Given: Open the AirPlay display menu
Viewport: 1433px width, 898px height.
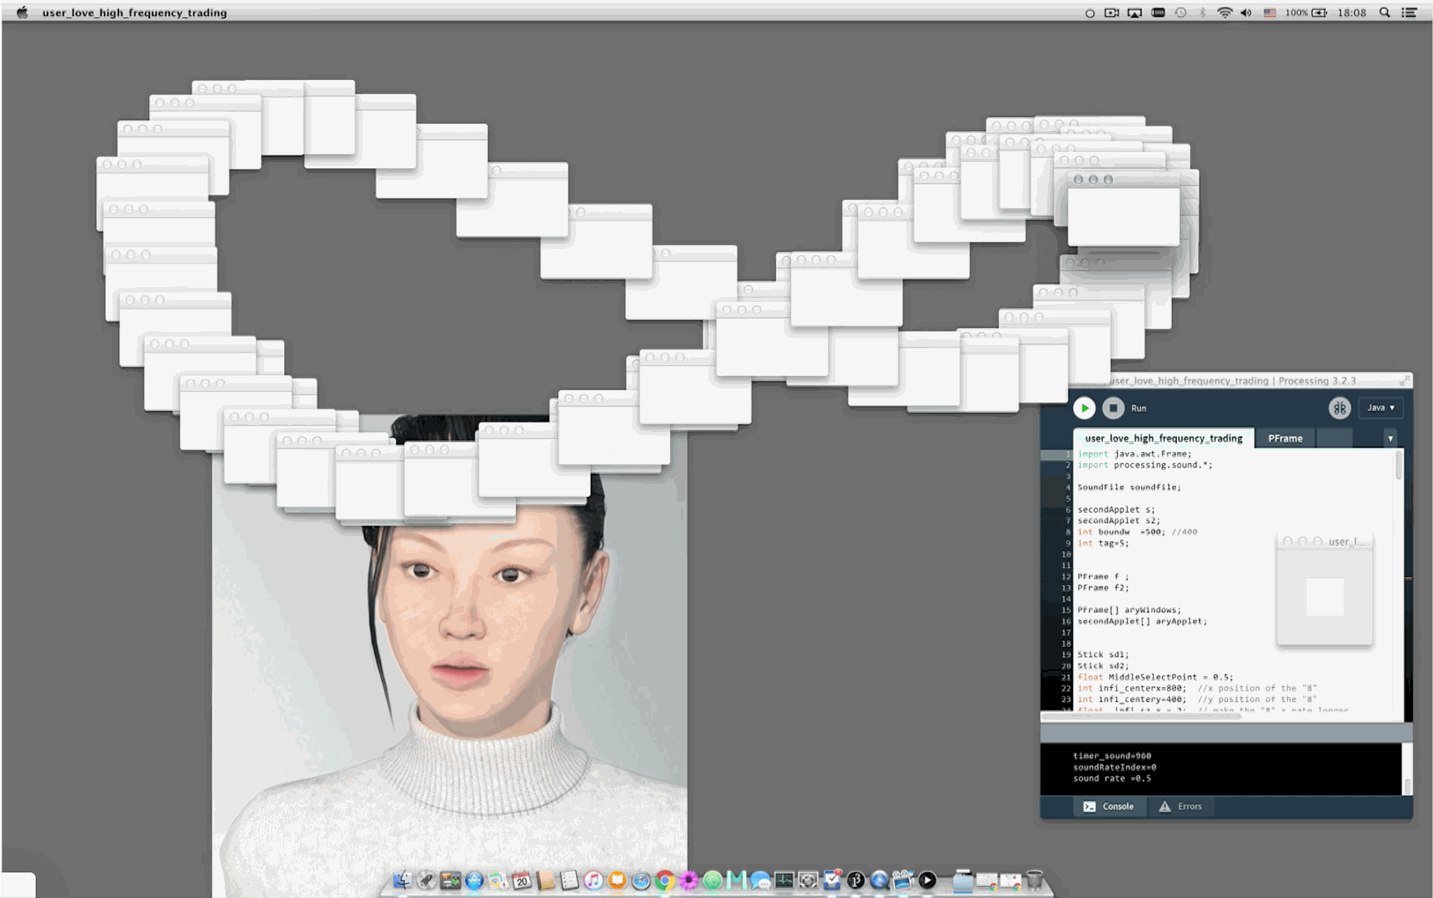Looking at the screenshot, I should click(x=1134, y=12).
